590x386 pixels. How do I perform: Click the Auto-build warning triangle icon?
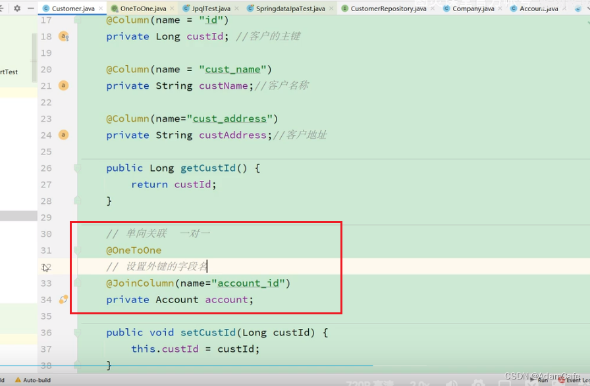18,380
